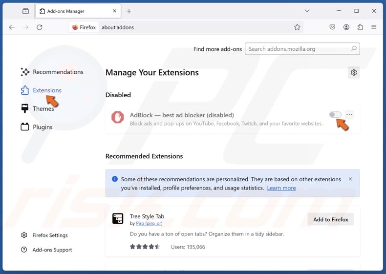Bookmark this page with the star
Image resolution: width=386 pixels, height=274 pixels.
[297, 27]
